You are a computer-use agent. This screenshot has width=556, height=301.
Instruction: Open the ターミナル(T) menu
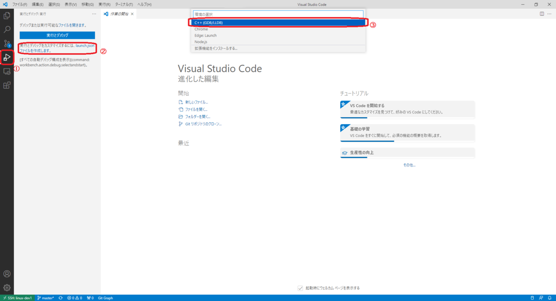click(124, 4)
